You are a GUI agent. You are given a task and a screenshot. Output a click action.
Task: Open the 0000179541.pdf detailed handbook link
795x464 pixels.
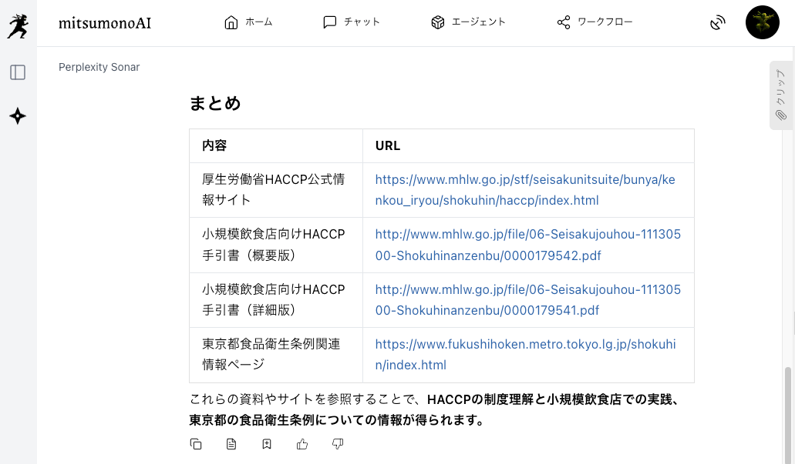point(527,300)
